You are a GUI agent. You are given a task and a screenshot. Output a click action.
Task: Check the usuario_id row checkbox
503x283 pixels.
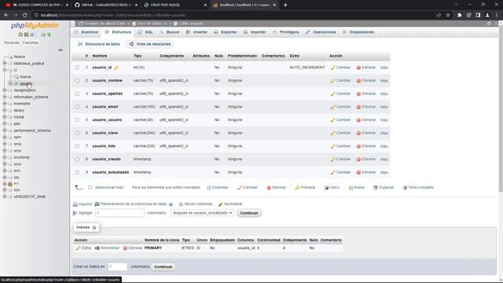77,68
